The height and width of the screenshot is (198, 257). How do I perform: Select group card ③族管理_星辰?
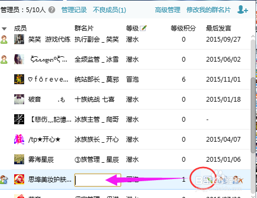97,160
